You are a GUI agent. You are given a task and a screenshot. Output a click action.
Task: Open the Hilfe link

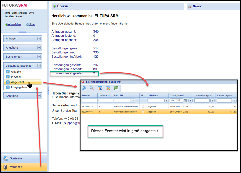(x=31, y=24)
